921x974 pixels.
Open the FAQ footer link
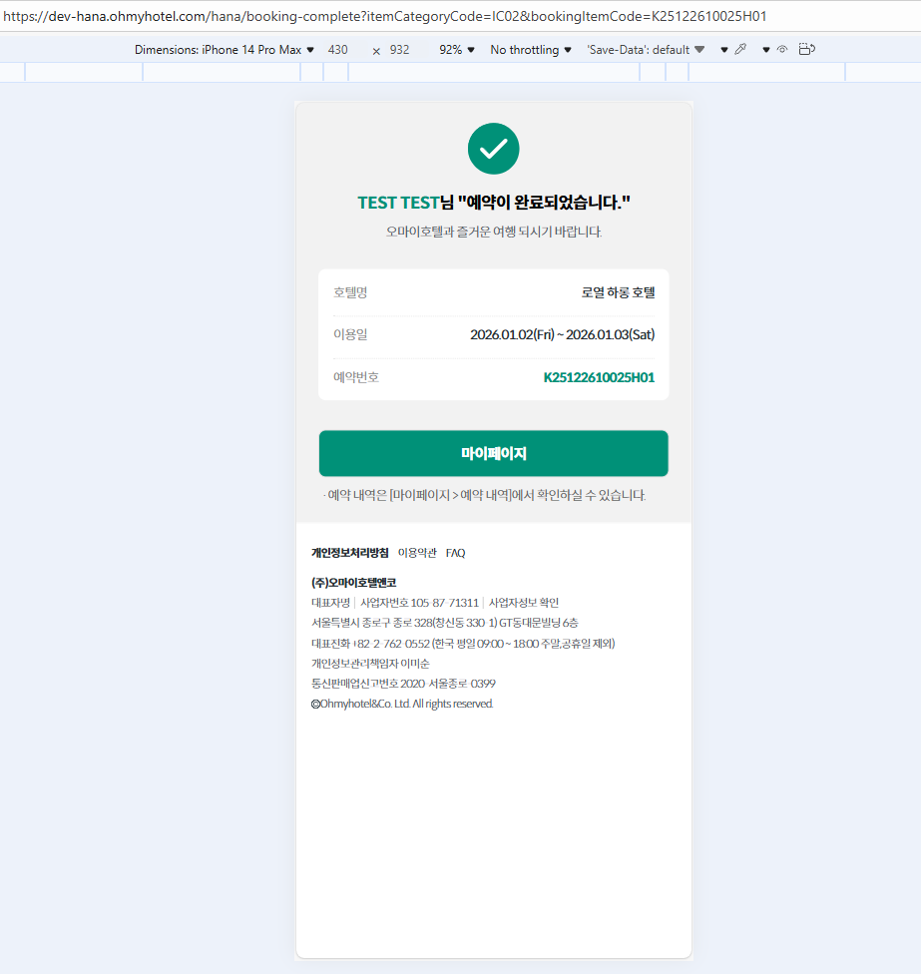coord(455,553)
